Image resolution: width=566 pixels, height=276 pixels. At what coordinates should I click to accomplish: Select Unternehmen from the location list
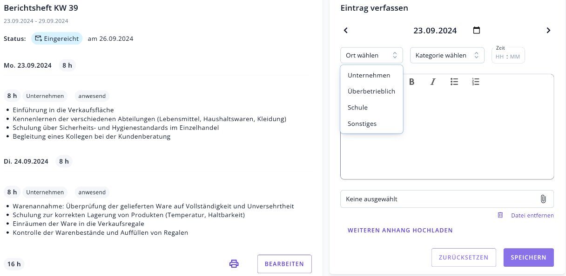(x=369, y=75)
